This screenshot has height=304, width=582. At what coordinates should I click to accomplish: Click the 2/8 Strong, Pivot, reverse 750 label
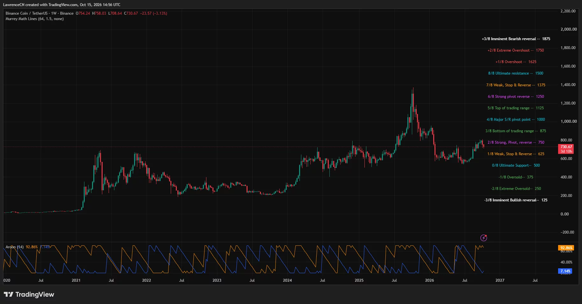point(516,142)
